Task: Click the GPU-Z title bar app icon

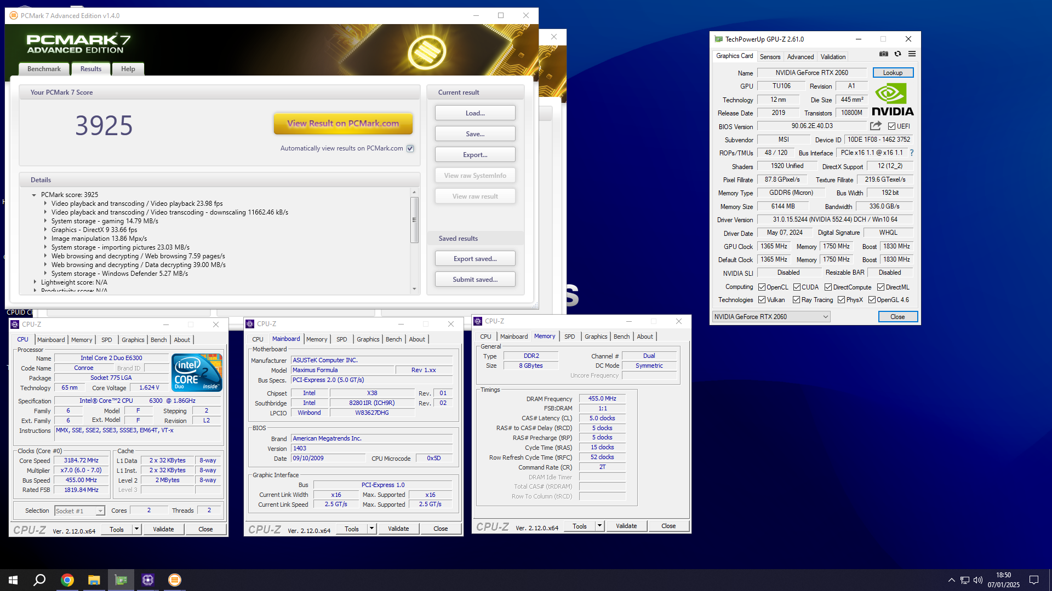Action: 718,39
